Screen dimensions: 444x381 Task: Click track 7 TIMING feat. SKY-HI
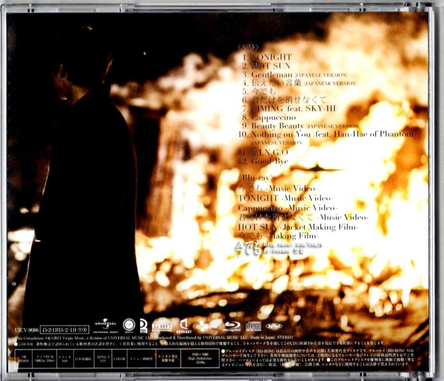(290, 108)
